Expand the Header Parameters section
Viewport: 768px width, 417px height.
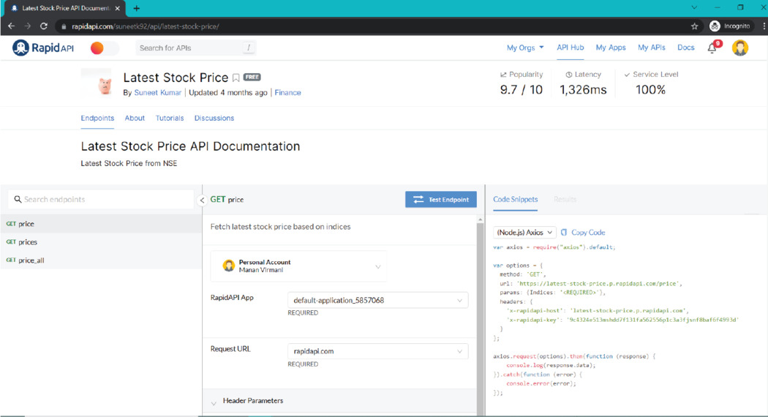[339, 401]
